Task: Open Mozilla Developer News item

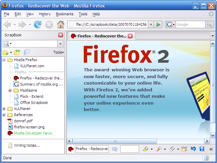Action: coord(30,133)
